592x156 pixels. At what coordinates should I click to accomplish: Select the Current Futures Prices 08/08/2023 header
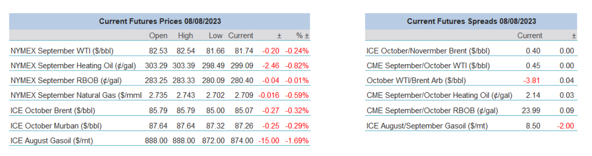click(x=160, y=21)
